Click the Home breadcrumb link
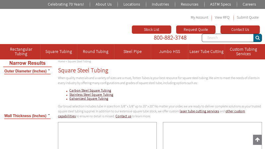The image size is (265, 149). (x=61, y=61)
